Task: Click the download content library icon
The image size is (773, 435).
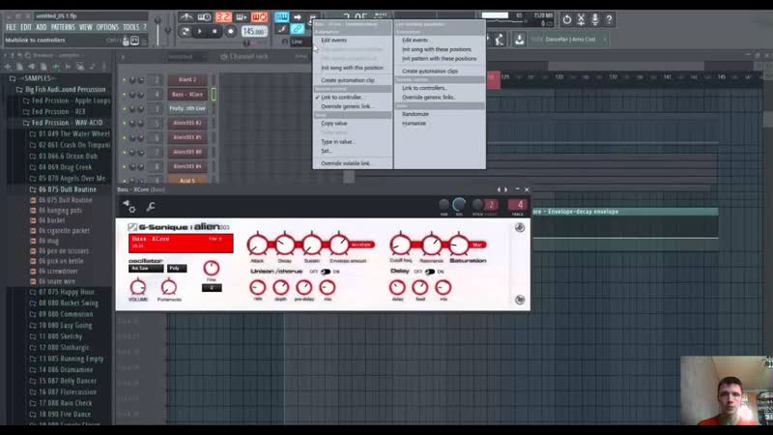Action: tap(519, 40)
